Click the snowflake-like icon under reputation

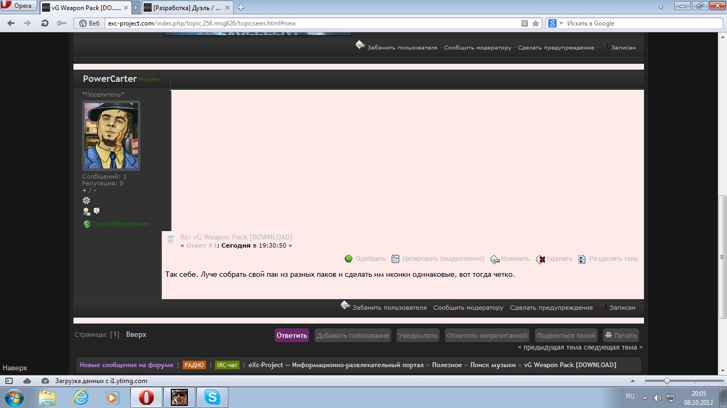(86, 200)
